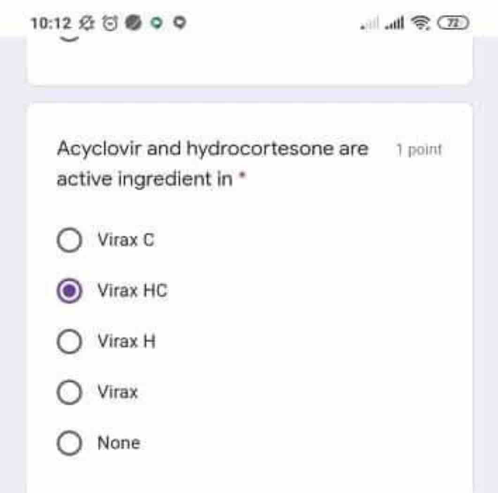Image resolution: width=498 pixels, height=493 pixels.
Task: Click the 10:12 clock display
Action: pos(52,22)
